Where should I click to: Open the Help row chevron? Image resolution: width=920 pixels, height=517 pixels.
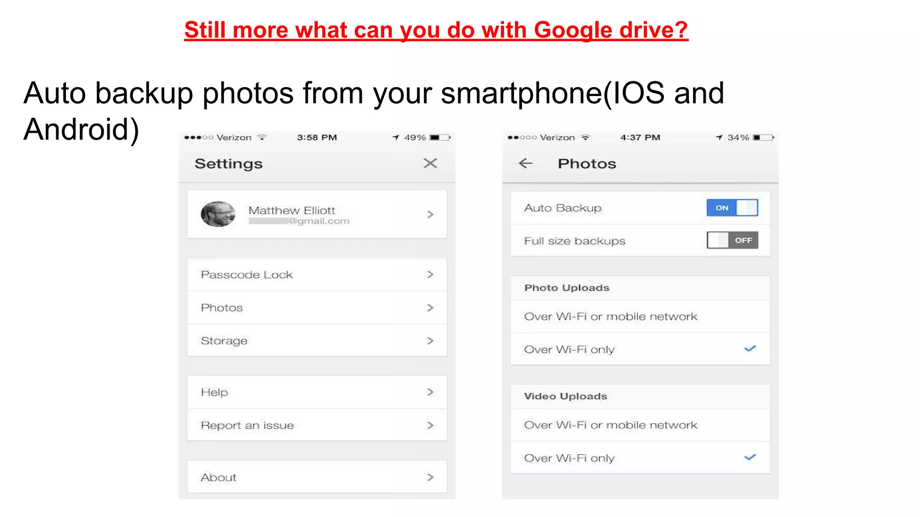[430, 392]
